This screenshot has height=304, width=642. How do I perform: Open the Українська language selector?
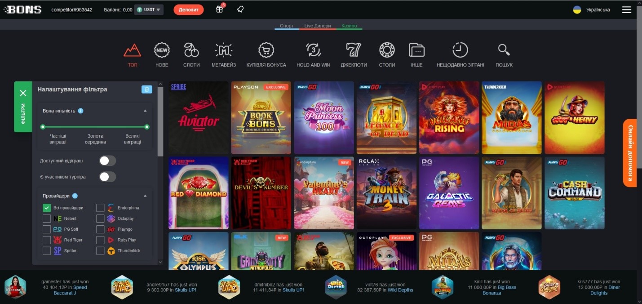point(598,10)
